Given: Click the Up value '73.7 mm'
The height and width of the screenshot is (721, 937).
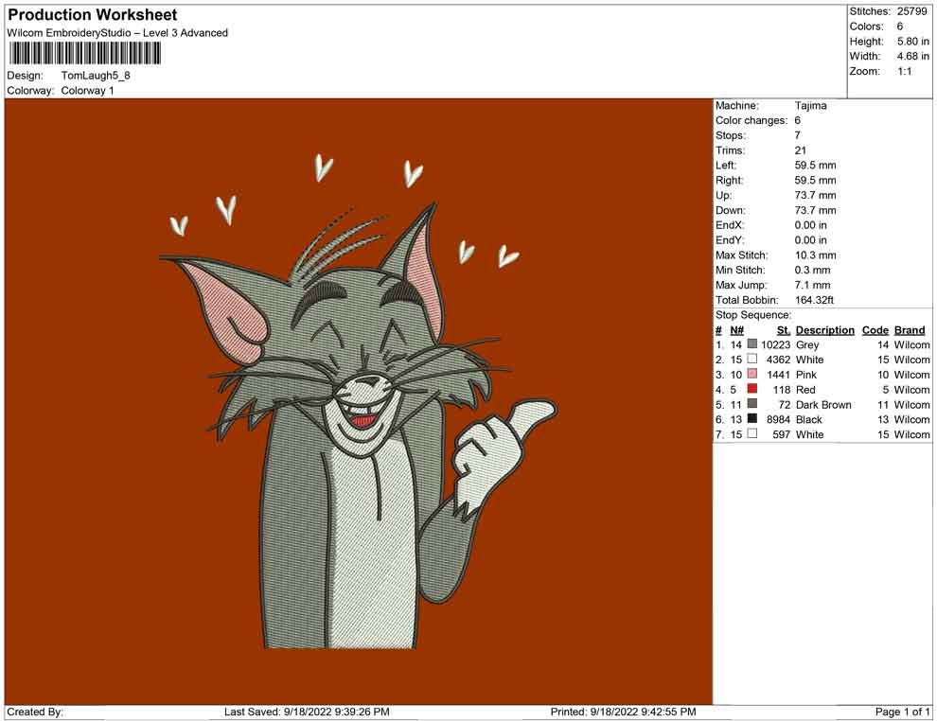Looking at the screenshot, I should [x=815, y=195].
